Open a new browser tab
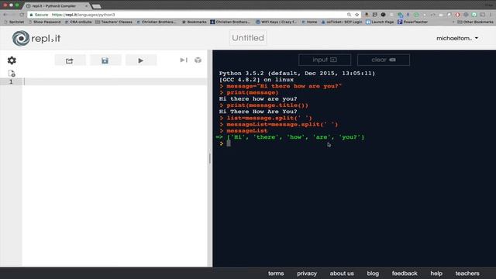This screenshot has width=496, height=279. (x=96, y=6)
